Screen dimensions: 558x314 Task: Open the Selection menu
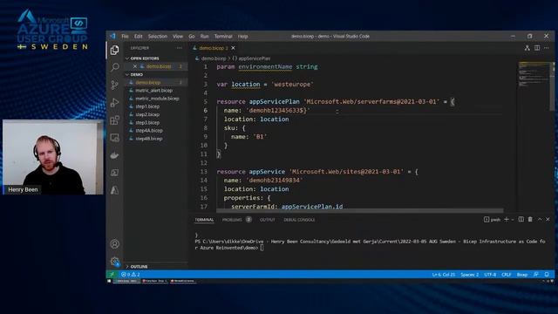[158, 37]
